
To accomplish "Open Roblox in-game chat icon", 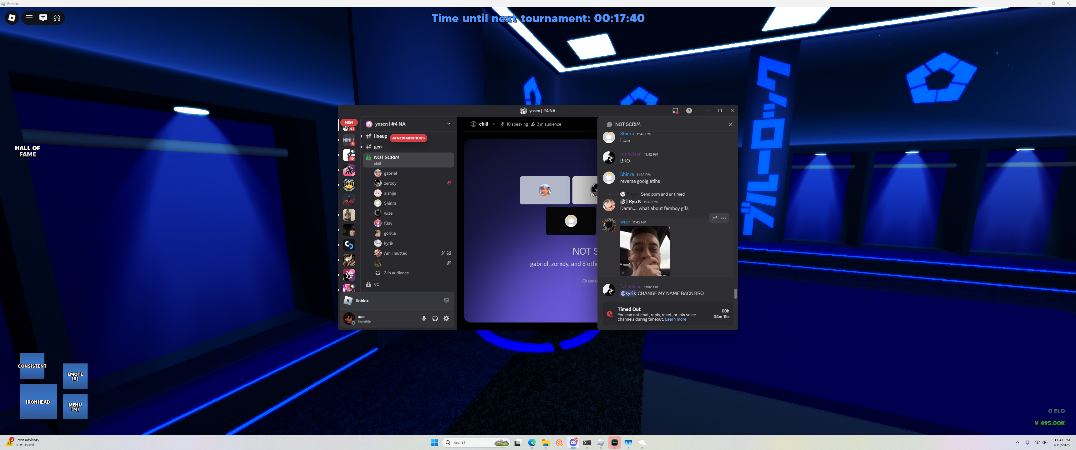I will point(43,17).
